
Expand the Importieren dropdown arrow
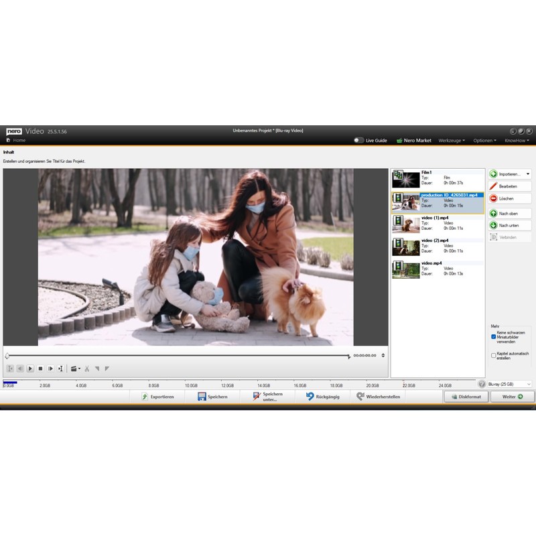click(x=528, y=174)
